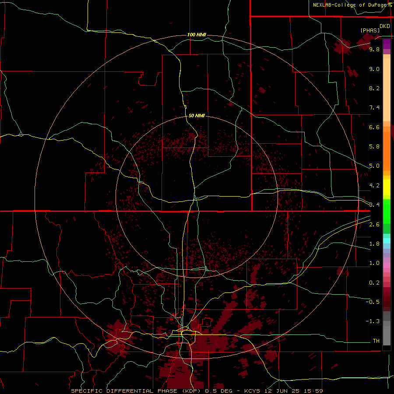Click the bright green segment of the color bar
Screen dimensions: 394x394
pyautogui.click(x=387, y=211)
